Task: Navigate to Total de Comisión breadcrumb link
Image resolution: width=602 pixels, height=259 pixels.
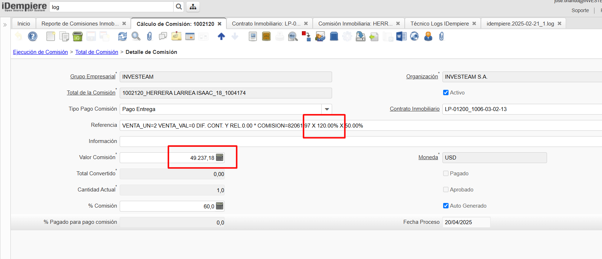Action: [x=97, y=52]
